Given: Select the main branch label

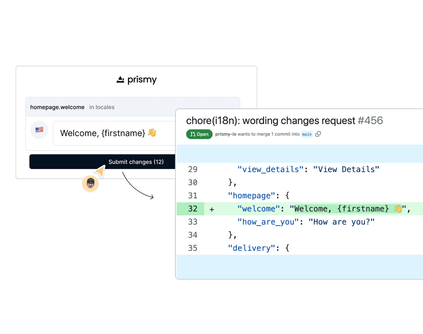Looking at the screenshot, I should (x=307, y=134).
